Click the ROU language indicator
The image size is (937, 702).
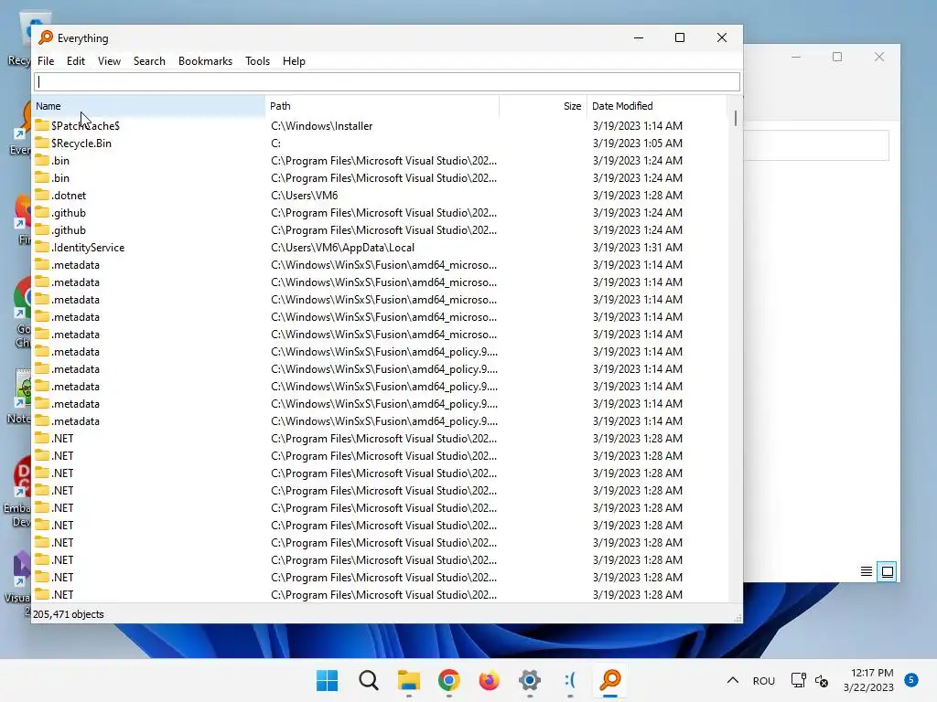click(x=764, y=680)
